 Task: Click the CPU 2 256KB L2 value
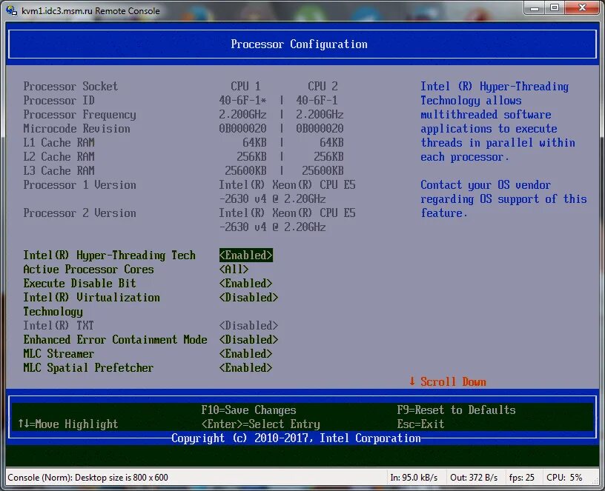(x=328, y=157)
